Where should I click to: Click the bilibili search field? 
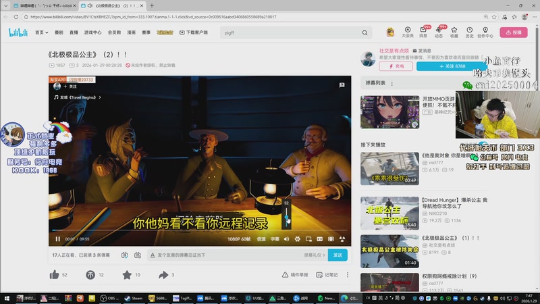tap(291, 32)
